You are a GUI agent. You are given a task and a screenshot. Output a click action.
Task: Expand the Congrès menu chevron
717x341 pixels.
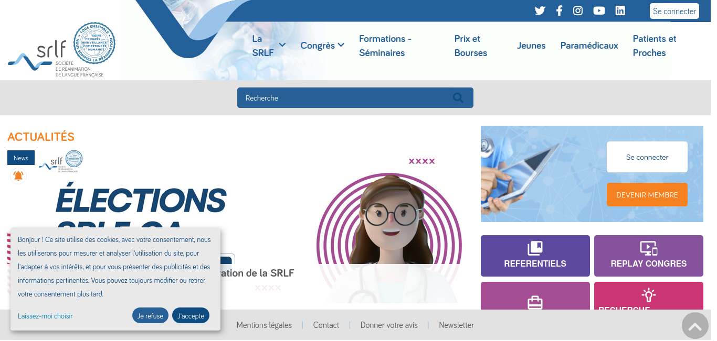(x=341, y=45)
